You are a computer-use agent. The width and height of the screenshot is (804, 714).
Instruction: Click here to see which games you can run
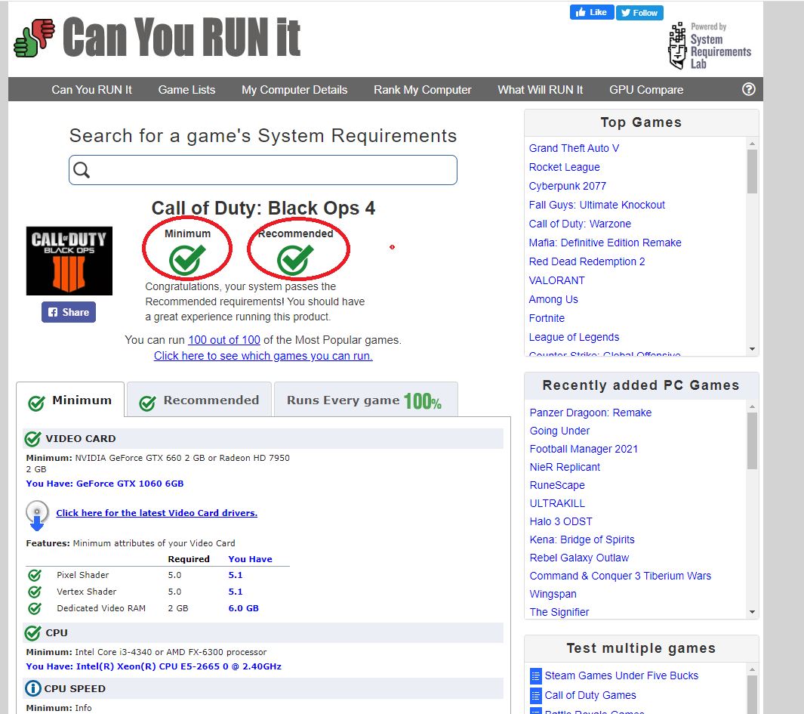click(x=263, y=356)
